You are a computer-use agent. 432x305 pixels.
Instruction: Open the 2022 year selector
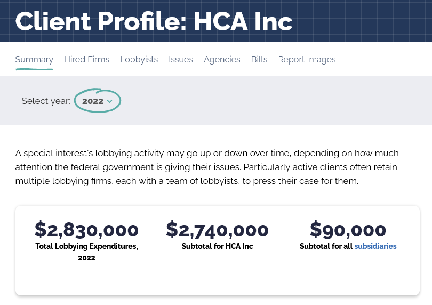(x=97, y=101)
